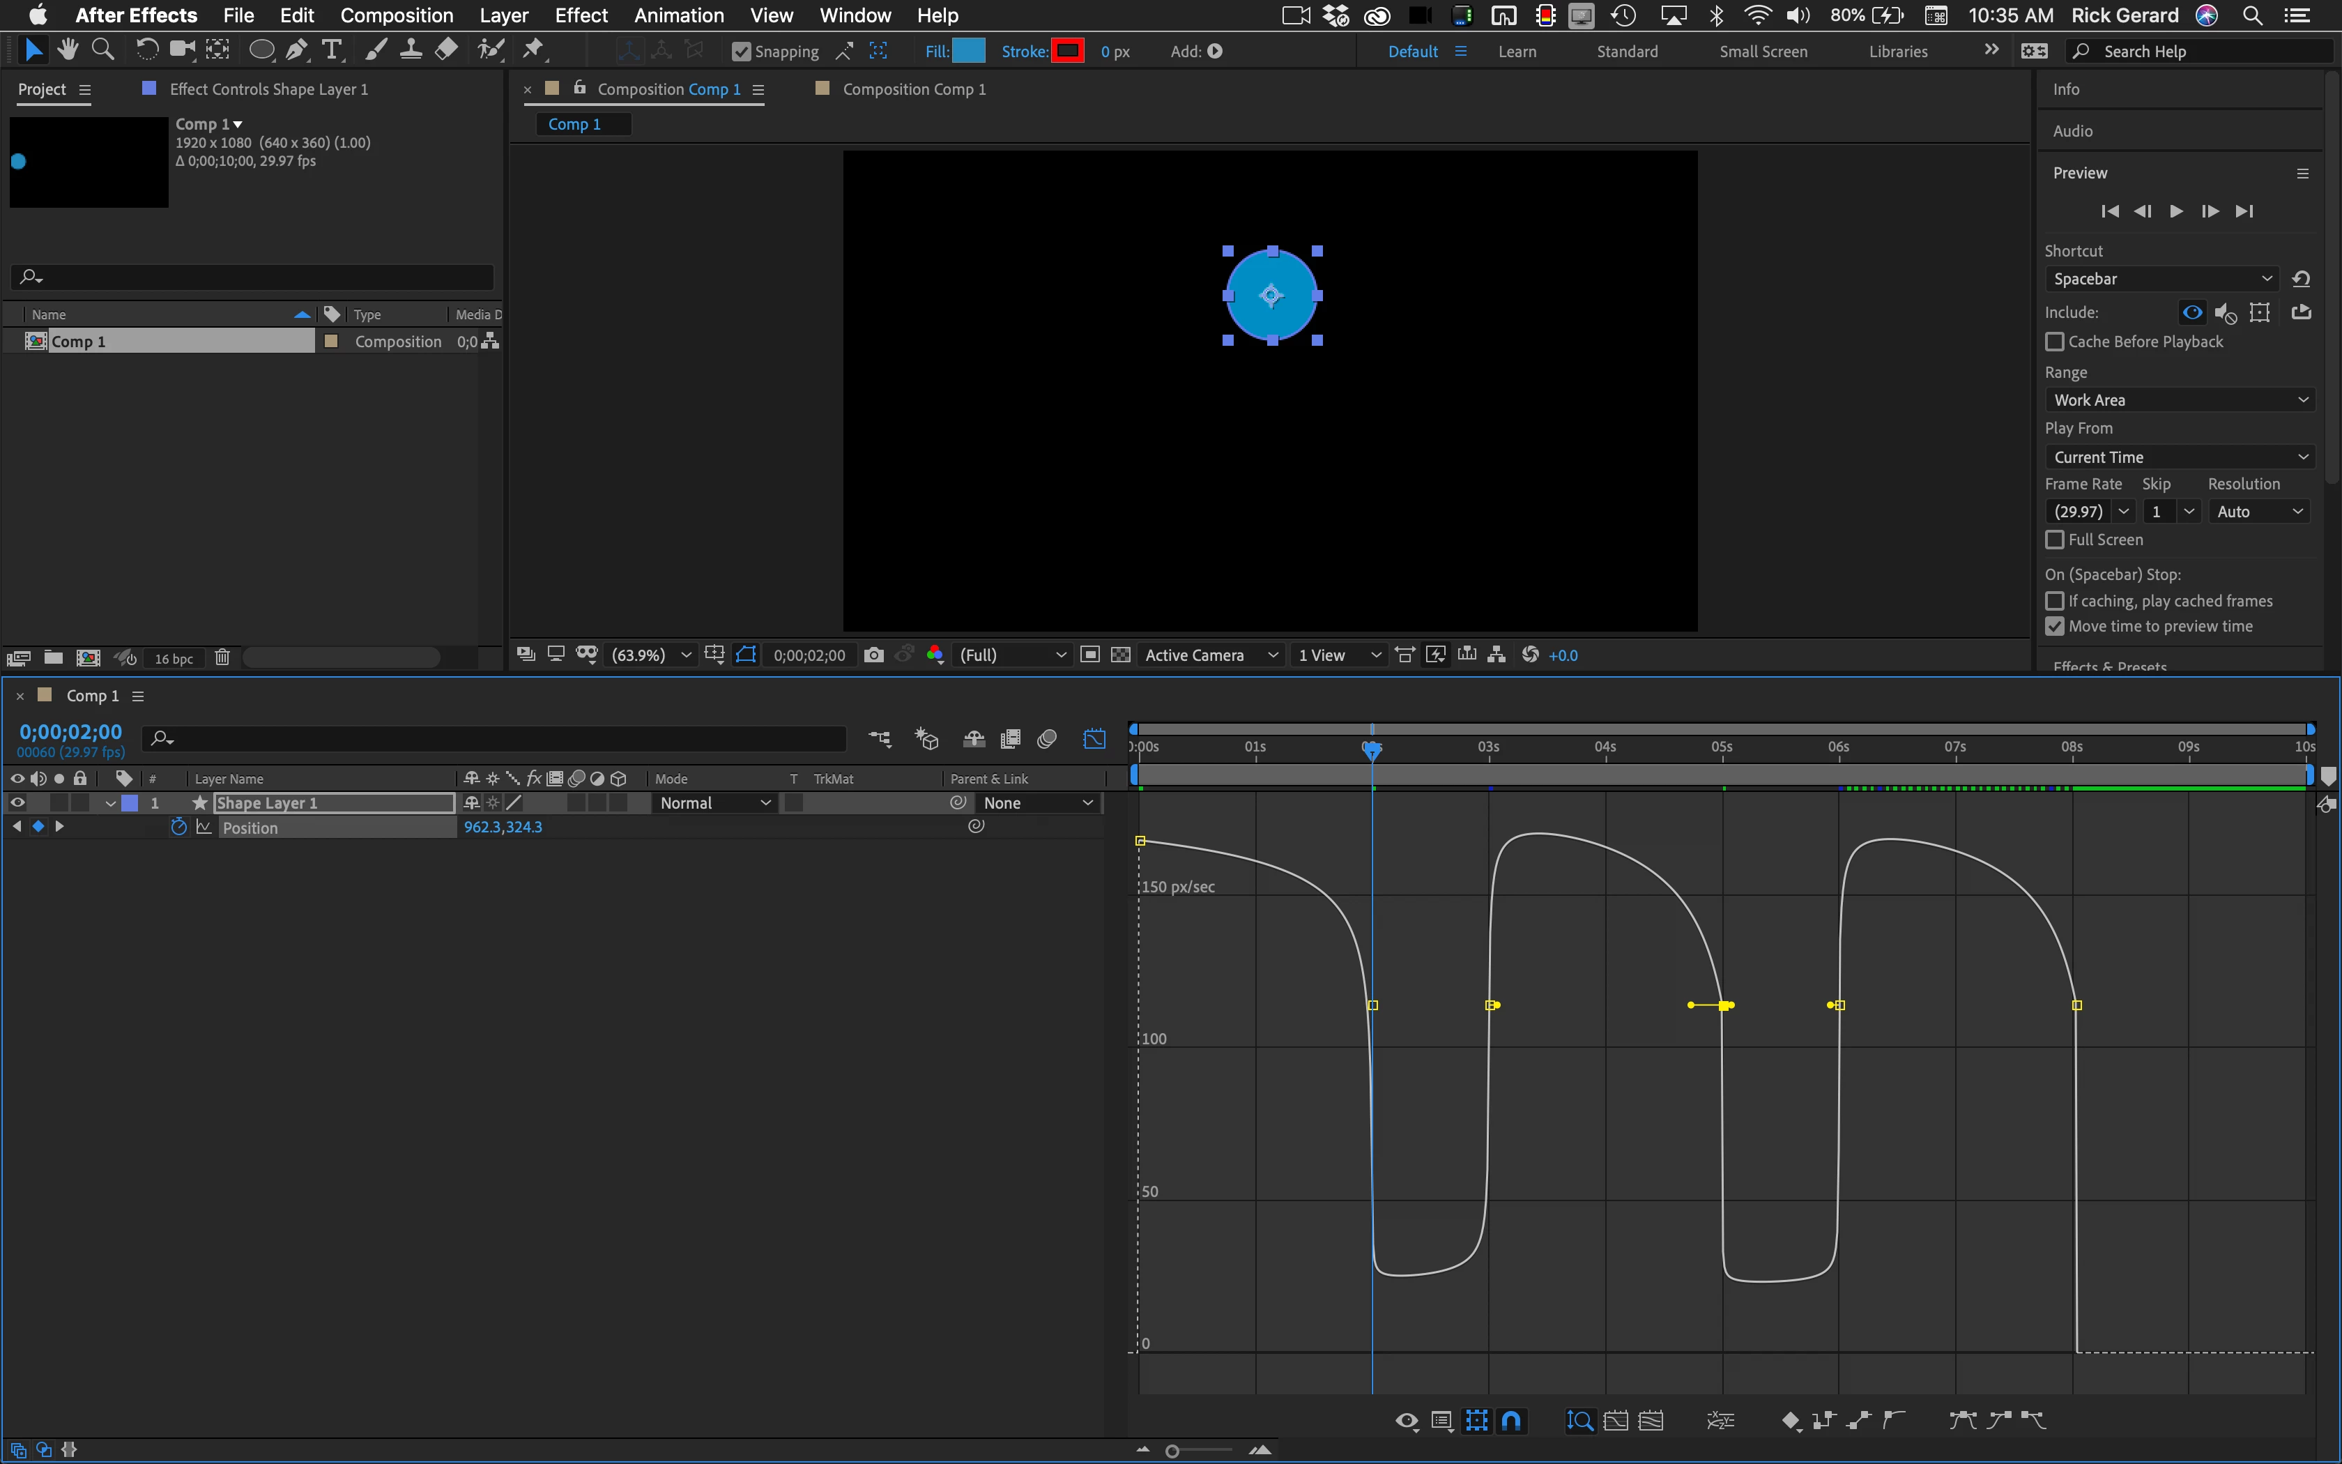Image resolution: width=2342 pixels, height=1464 pixels.
Task: Toggle the Snapping checkbox
Action: [x=742, y=52]
